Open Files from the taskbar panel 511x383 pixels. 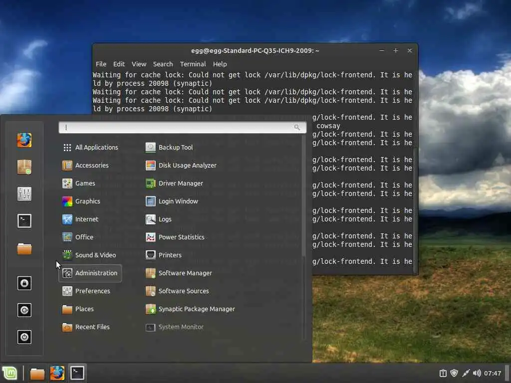(37, 374)
